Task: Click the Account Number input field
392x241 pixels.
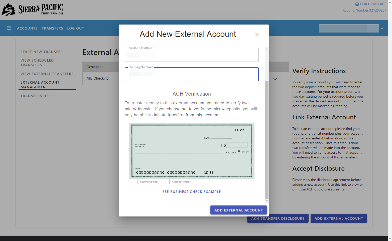Action: (x=192, y=55)
